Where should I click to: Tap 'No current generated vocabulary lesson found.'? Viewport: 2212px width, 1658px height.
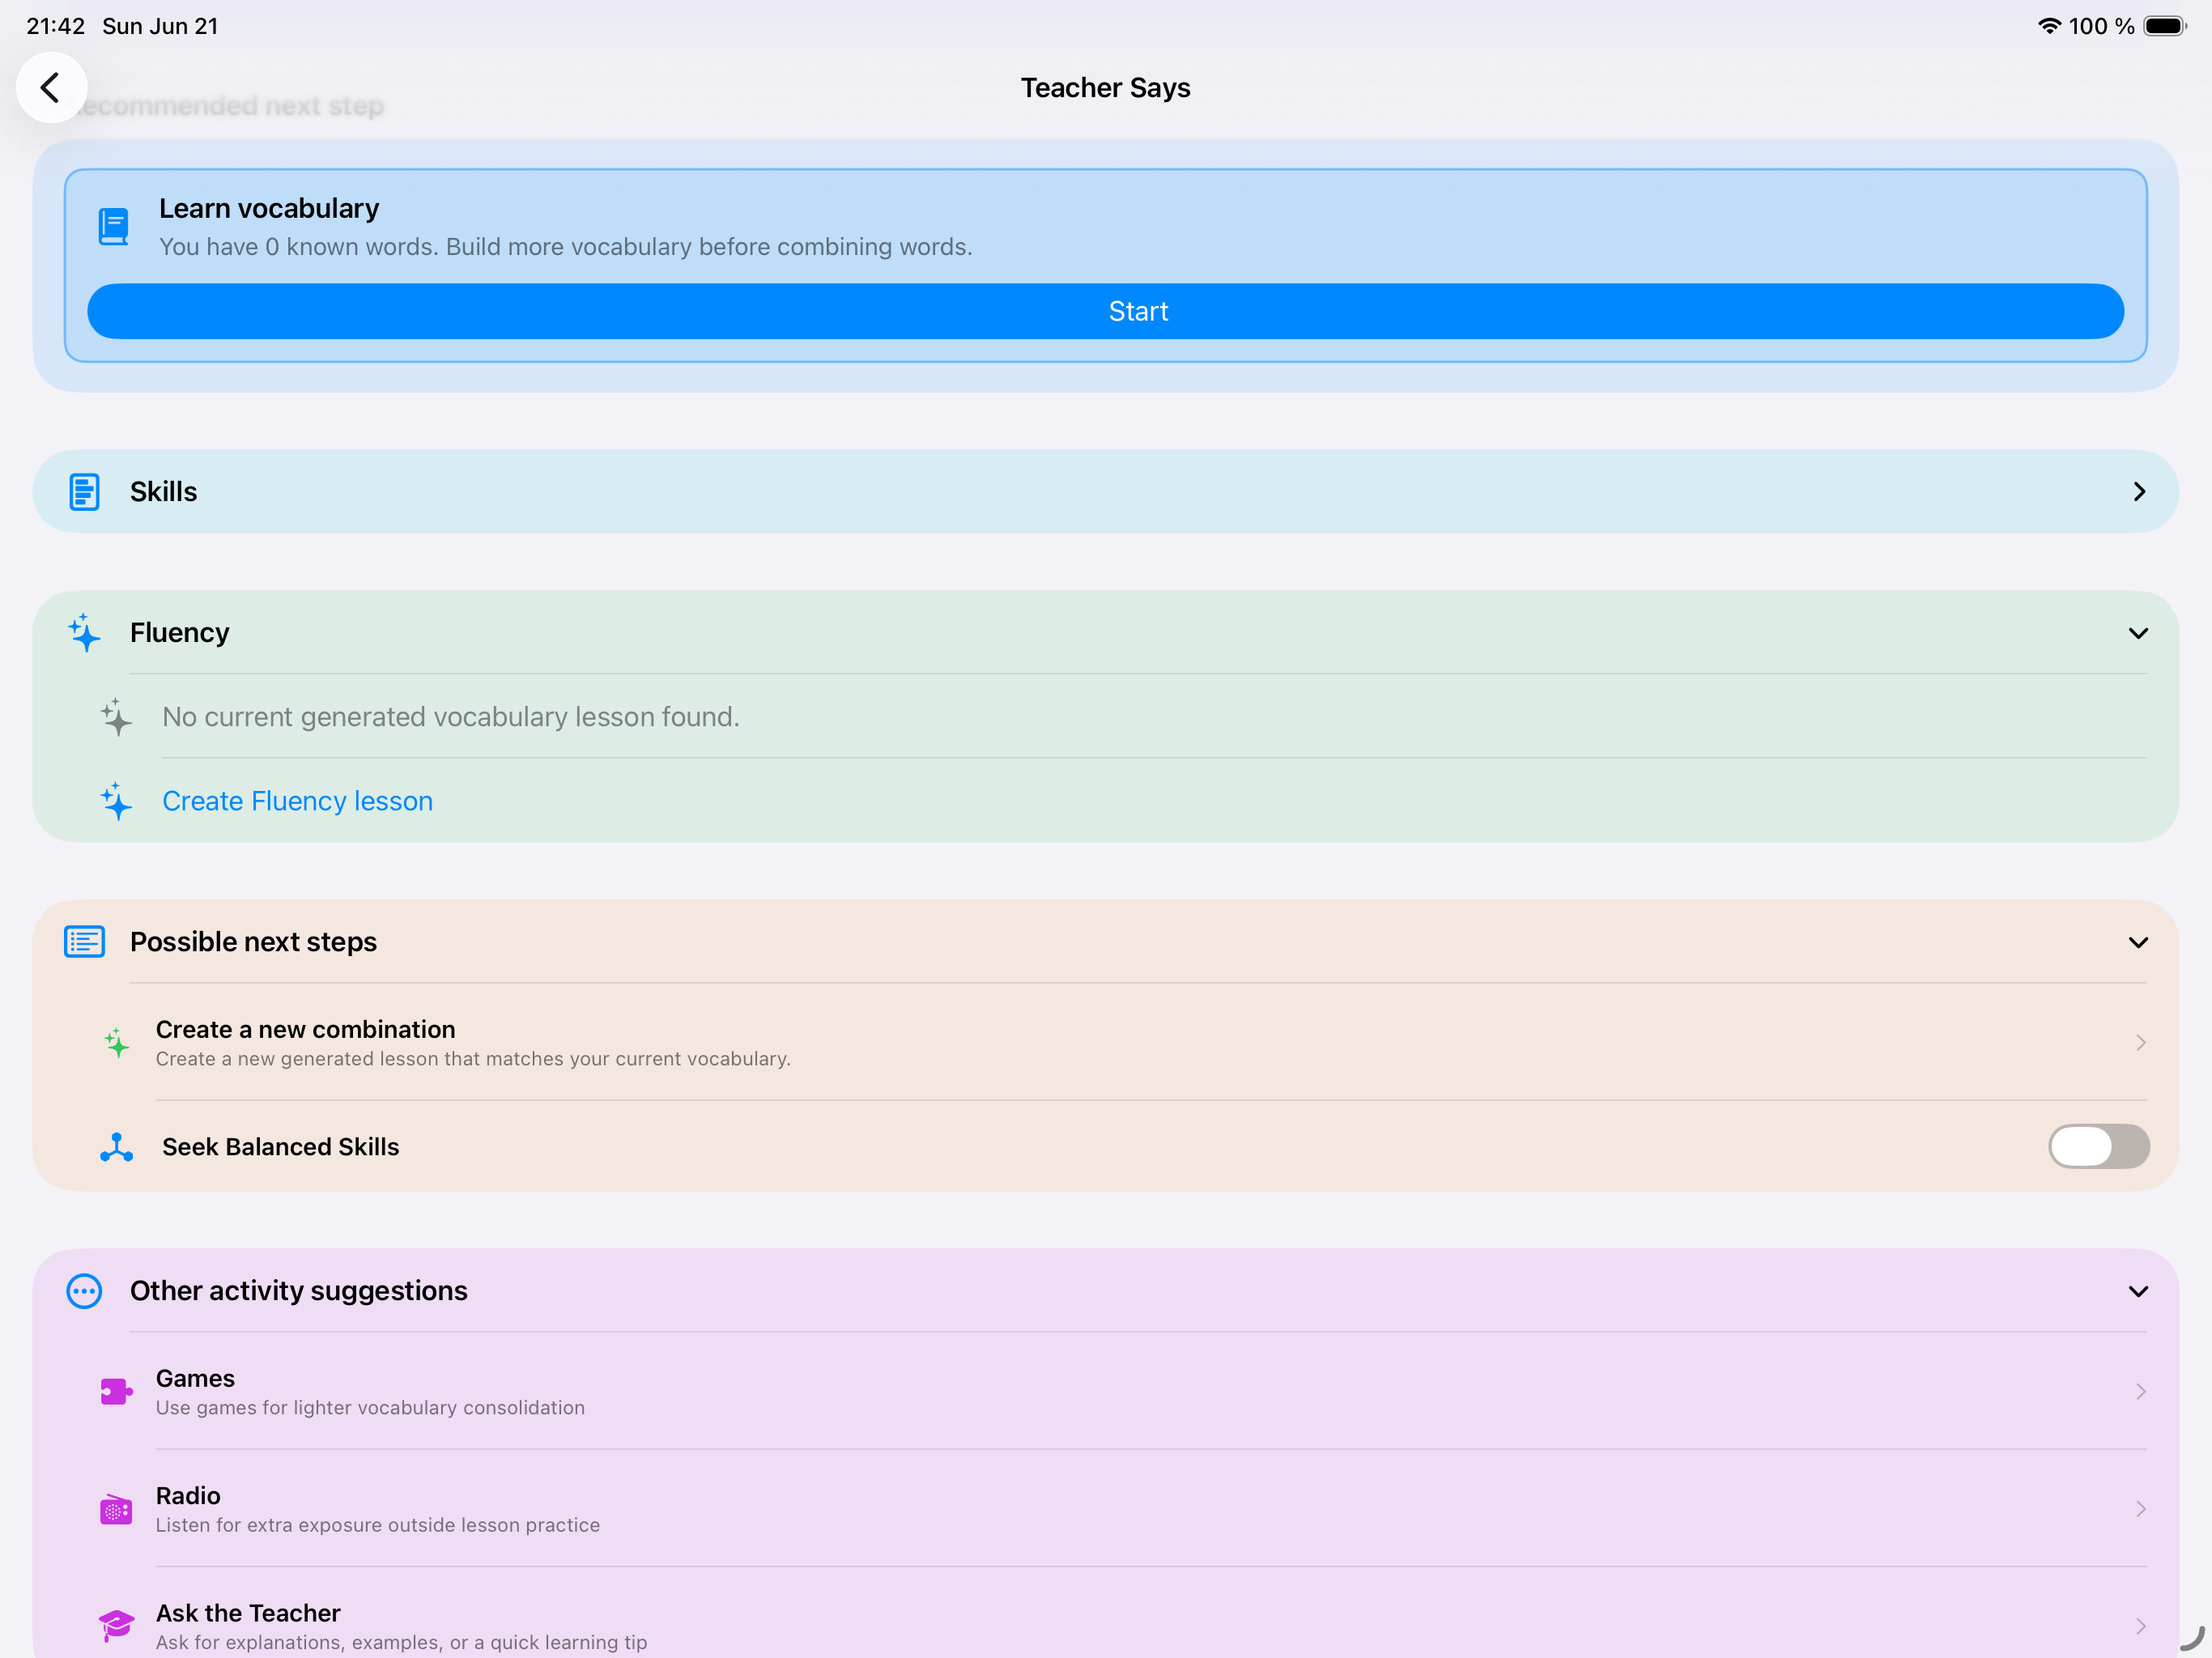tap(451, 717)
